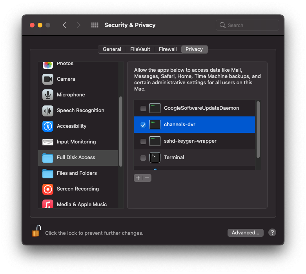Enable GoogleSoftwareUpdateDaemon checkbox

pos(143,109)
